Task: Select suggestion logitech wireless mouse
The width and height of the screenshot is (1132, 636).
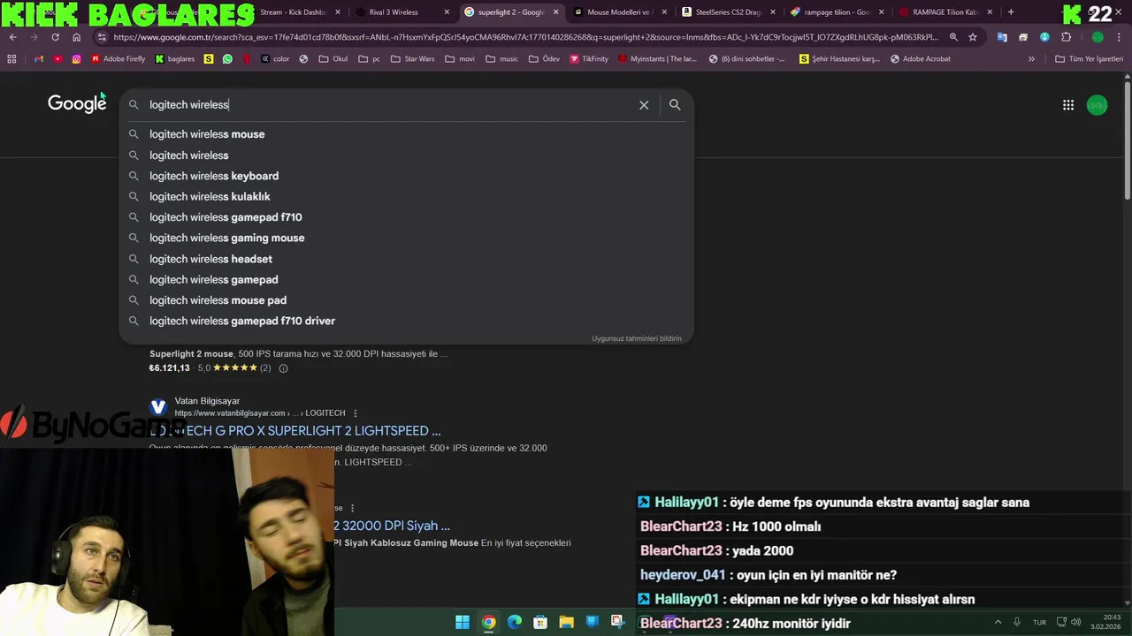Action: [x=407, y=134]
